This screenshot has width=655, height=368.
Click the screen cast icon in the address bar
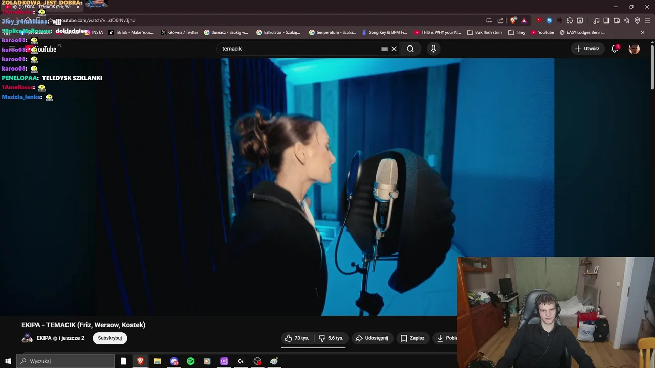[489, 20]
